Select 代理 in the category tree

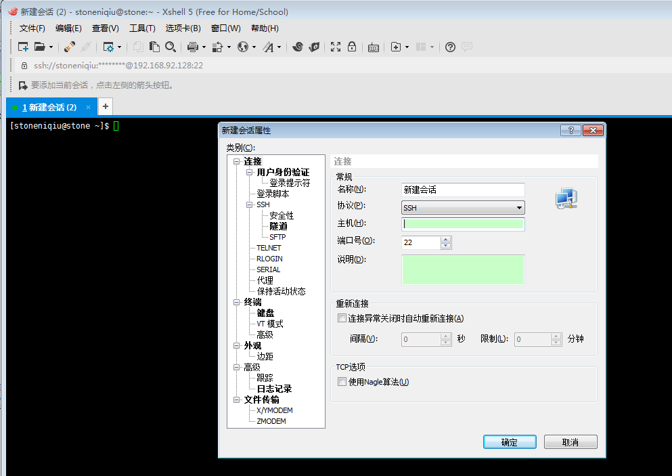point(265,280)
